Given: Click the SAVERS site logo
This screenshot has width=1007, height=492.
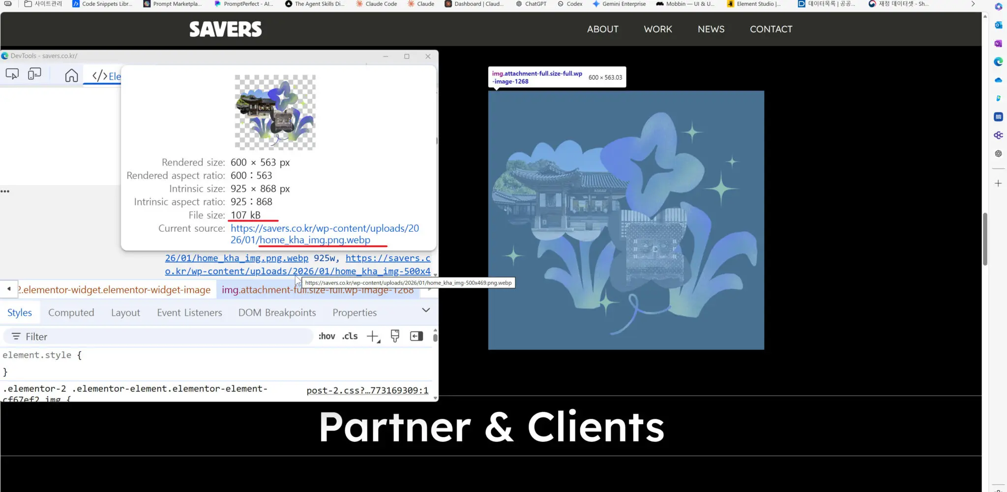Looking at the screenshot, I should (x=226, y=29).
